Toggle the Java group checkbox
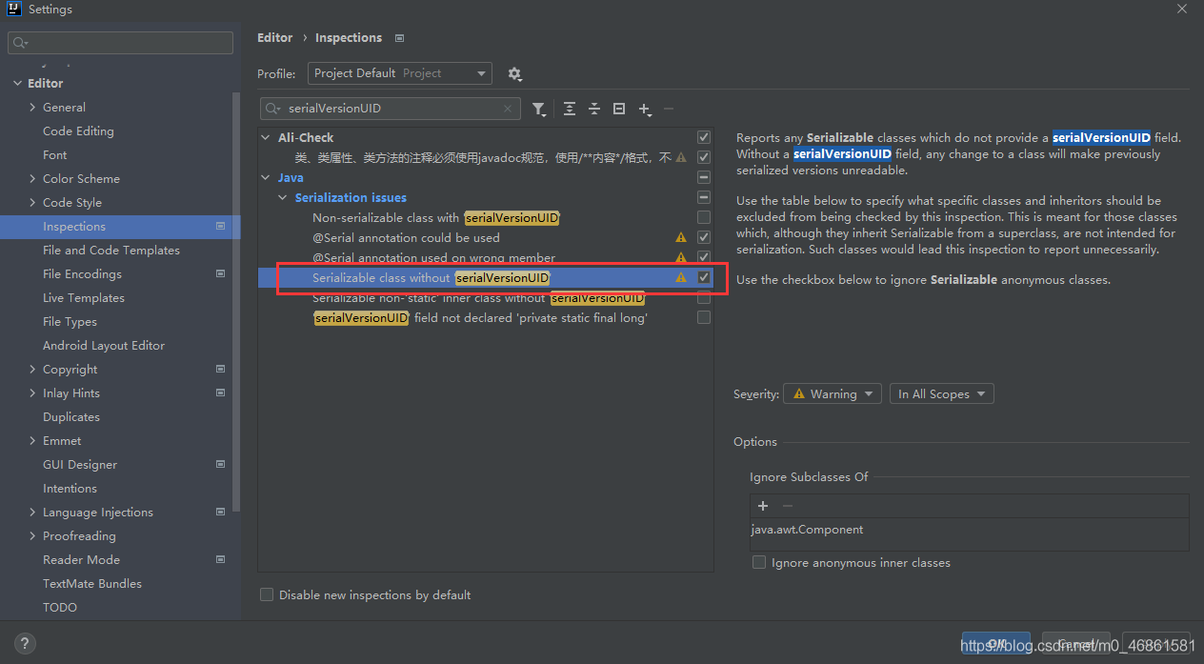The width and height of the screenshot is (1204, 664). 704,177
